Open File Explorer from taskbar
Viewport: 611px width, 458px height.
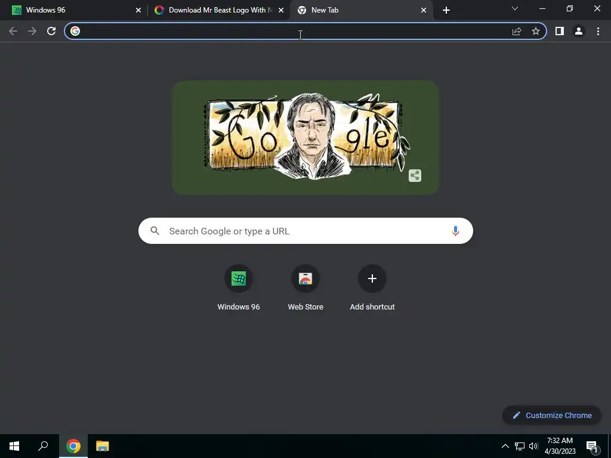(103, 446)
